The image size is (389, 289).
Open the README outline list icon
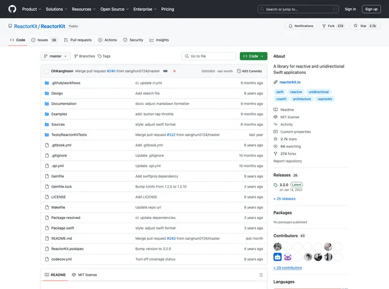(x=261, y=275)
